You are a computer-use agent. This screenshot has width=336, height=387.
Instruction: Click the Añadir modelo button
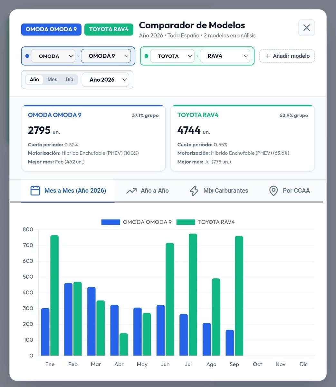coord(287,56)
